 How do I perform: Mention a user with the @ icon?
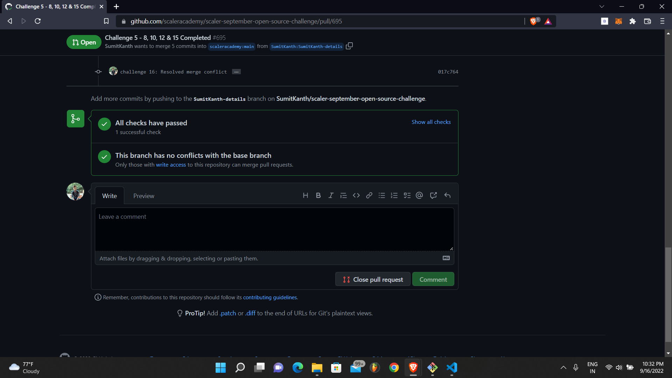tap(419, 195)
